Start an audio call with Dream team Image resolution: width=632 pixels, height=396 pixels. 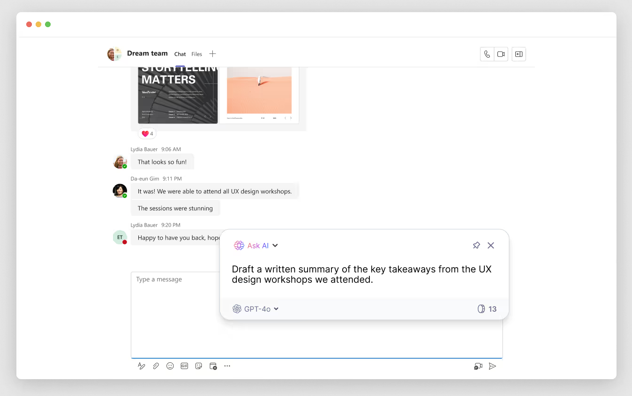click(487, 54)
